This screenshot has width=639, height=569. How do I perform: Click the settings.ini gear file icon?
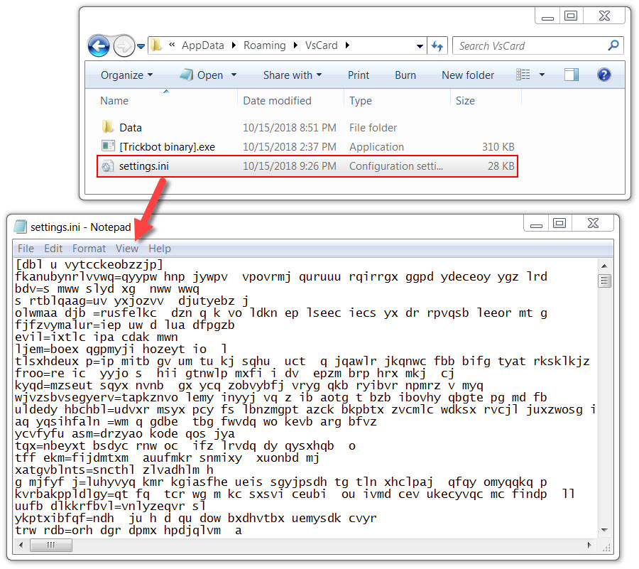click(107, 166)
